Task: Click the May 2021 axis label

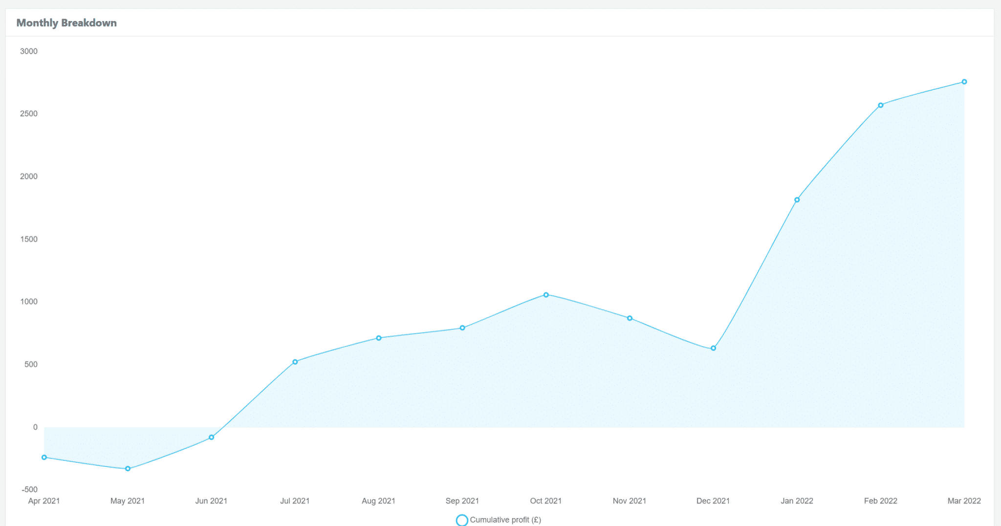Action: (128, 501)
